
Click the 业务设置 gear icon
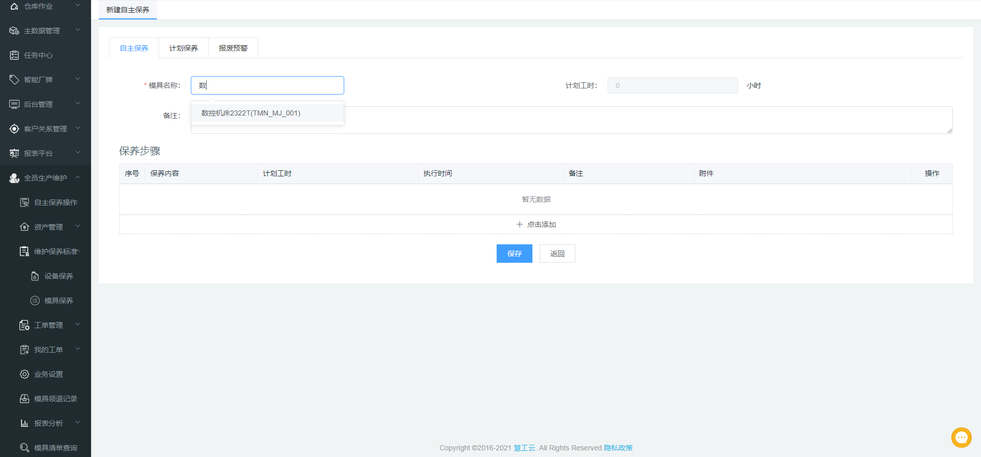point(25,374)
